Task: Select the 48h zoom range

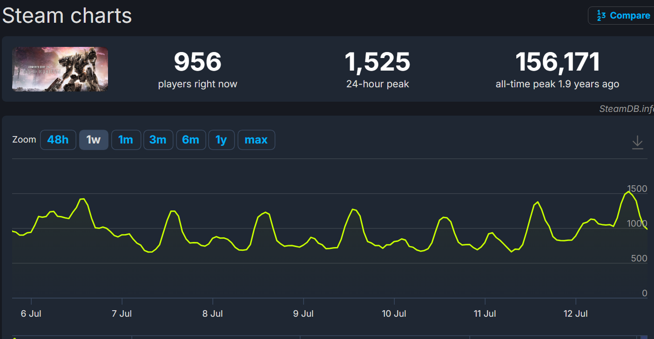Action: [x=58, y=140]
